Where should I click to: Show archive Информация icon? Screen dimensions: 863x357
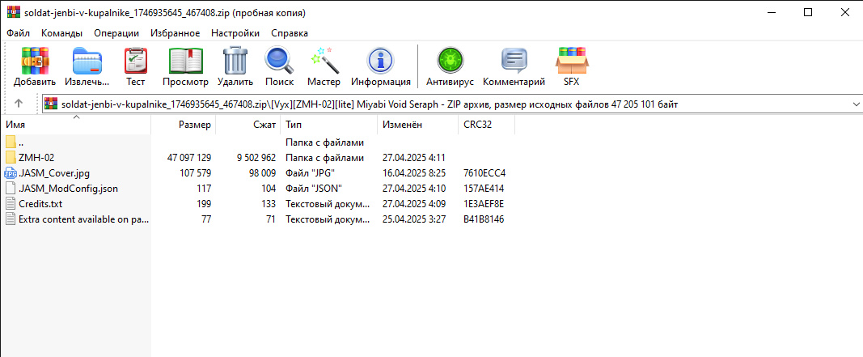click(380, 62)
